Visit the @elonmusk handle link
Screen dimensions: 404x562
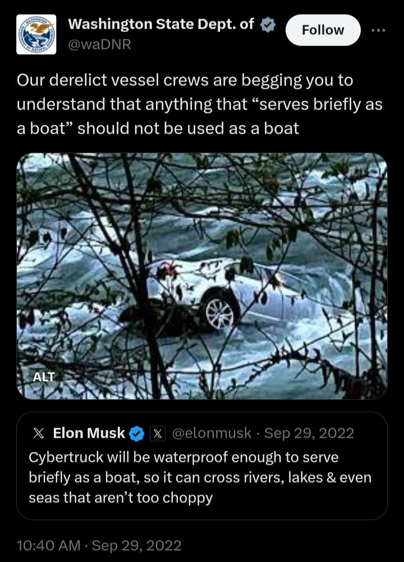[x=212, y=433]
